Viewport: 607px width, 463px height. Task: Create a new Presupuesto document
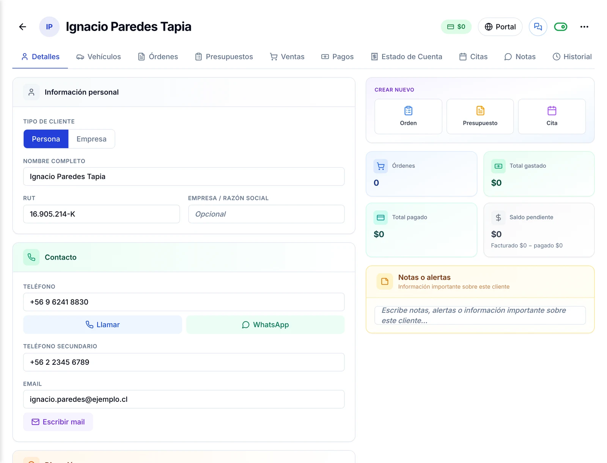[480, 117]
